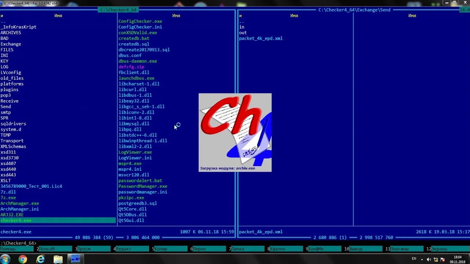
Task: Select libmysql.dll file
Action: 134,124
